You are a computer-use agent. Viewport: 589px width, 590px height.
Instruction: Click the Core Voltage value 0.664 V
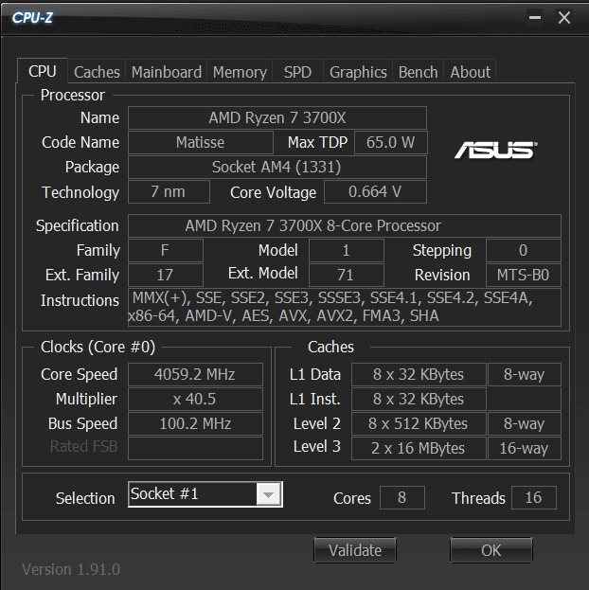[x=375, y=191]
